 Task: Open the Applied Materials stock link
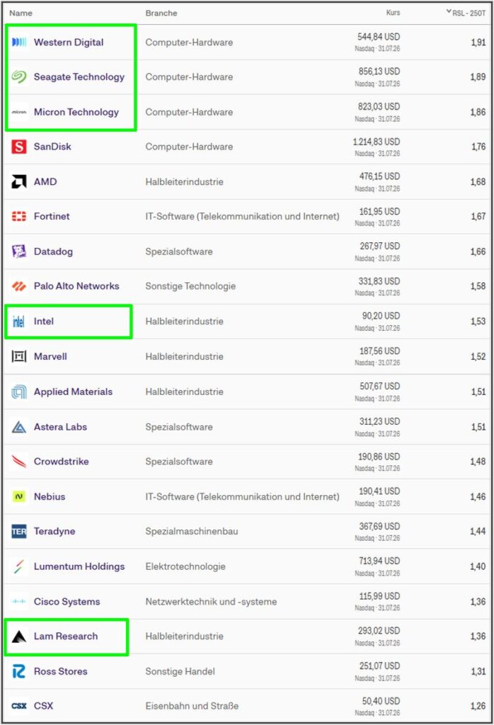click(73, 392)
